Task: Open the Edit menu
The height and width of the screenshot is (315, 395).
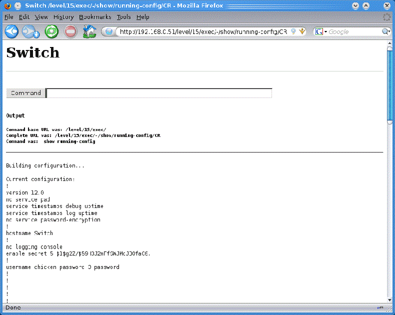Action: pos(24,17)
